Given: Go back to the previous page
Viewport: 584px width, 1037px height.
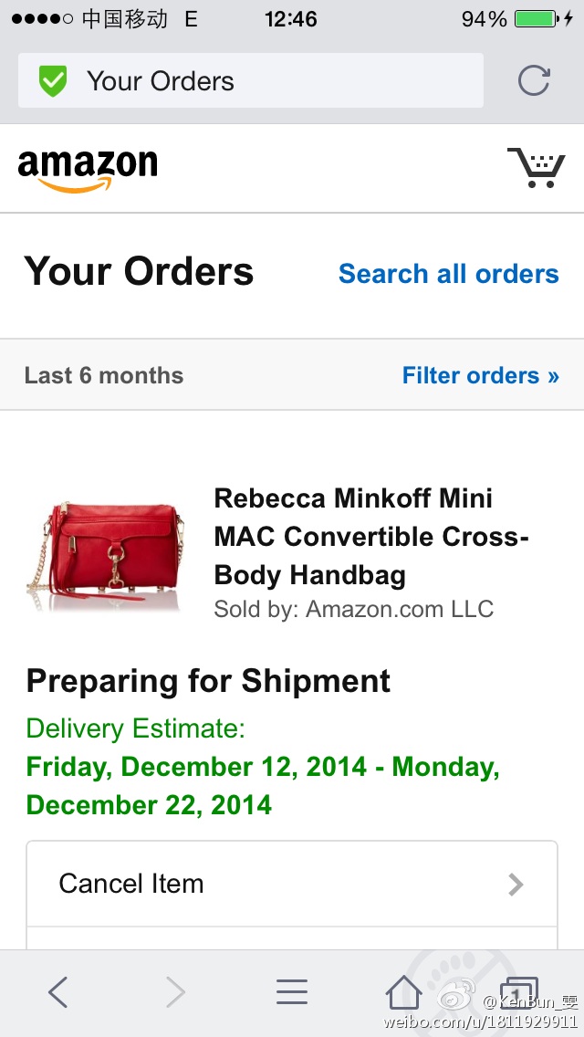Looking at the screenshot, I should [x=57, y=991].
